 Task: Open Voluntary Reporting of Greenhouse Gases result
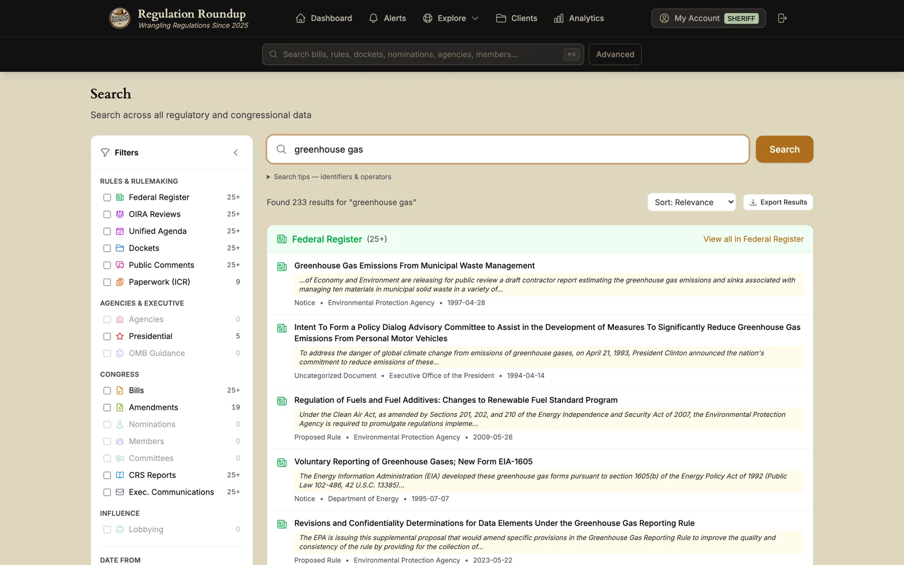413,462
